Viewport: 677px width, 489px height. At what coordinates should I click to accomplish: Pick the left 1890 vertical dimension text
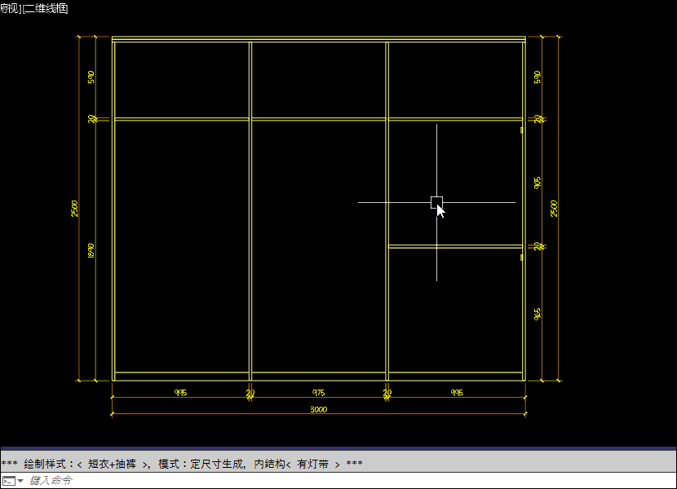tap(91, 250)
